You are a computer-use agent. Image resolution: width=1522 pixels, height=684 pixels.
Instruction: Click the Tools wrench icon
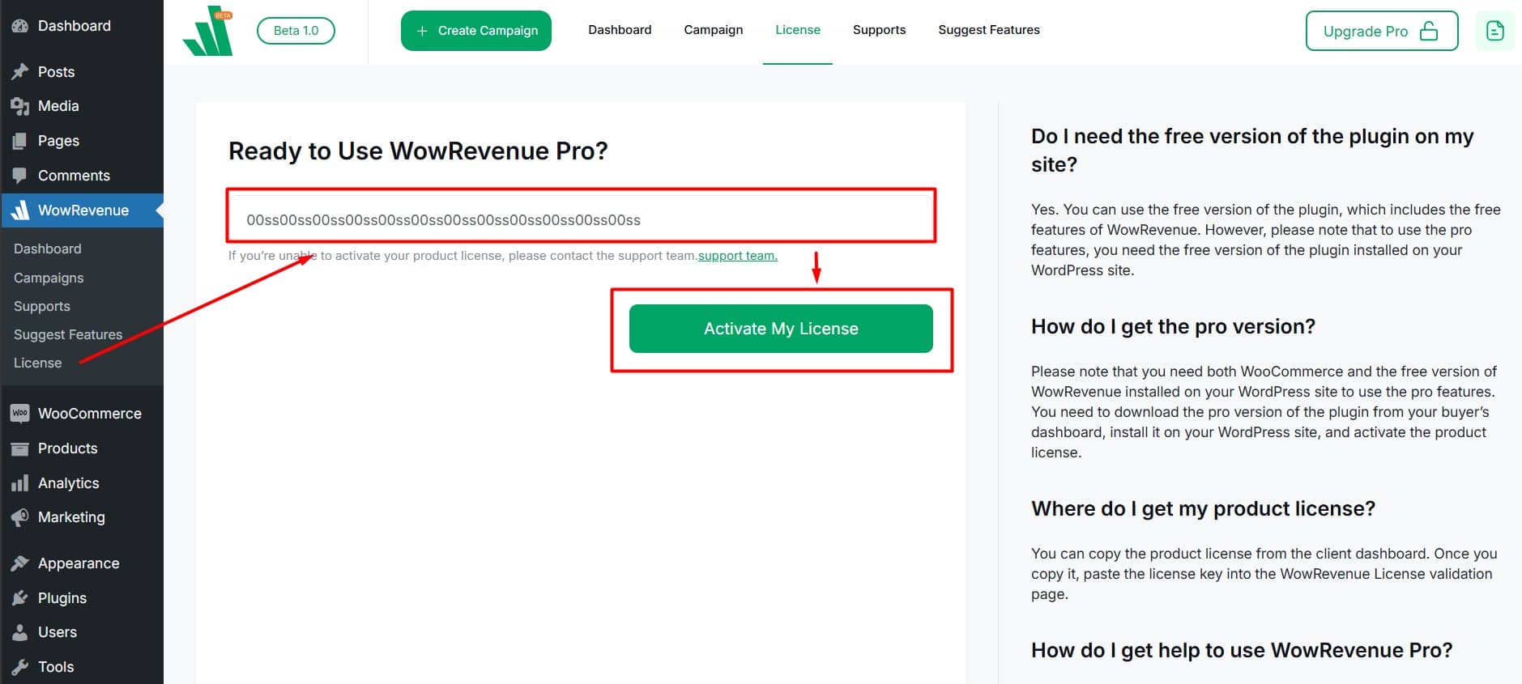[x=20, y=667]
